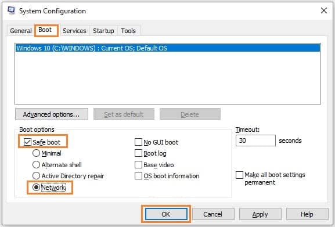Open the Tools tab
Image resolution: width=335 pixels, height=227 pixels.
(128, 31)
